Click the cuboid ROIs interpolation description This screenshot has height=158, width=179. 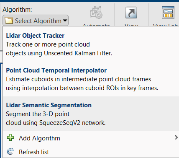point(82,88)
